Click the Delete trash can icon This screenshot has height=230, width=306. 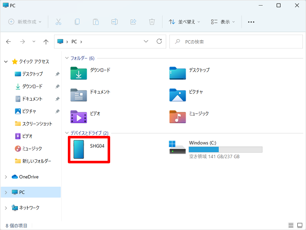point(151,22)
